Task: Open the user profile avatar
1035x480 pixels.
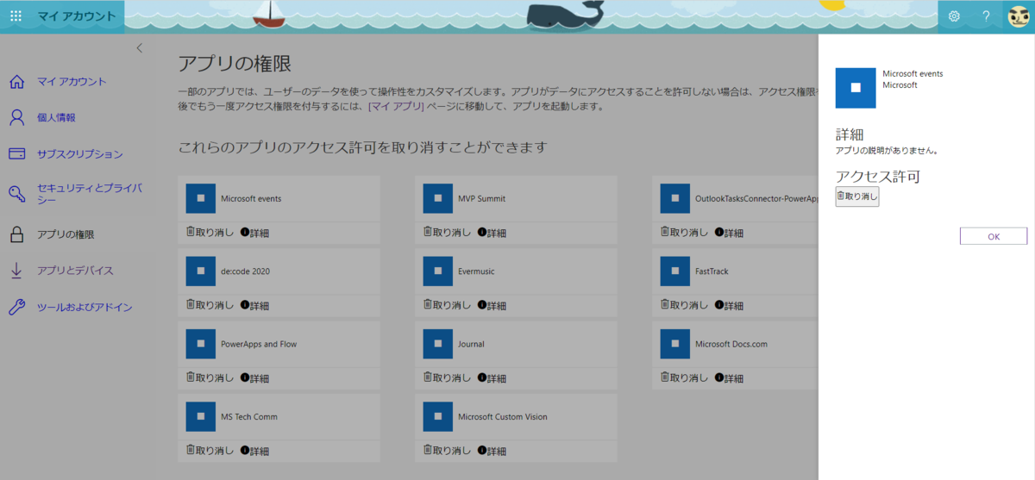Action: click(1019, 16)
